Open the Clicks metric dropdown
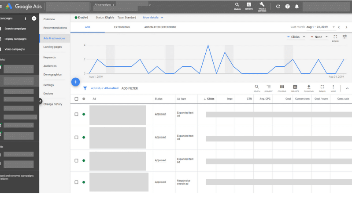 pyautogui.click(x=296, y=37)
